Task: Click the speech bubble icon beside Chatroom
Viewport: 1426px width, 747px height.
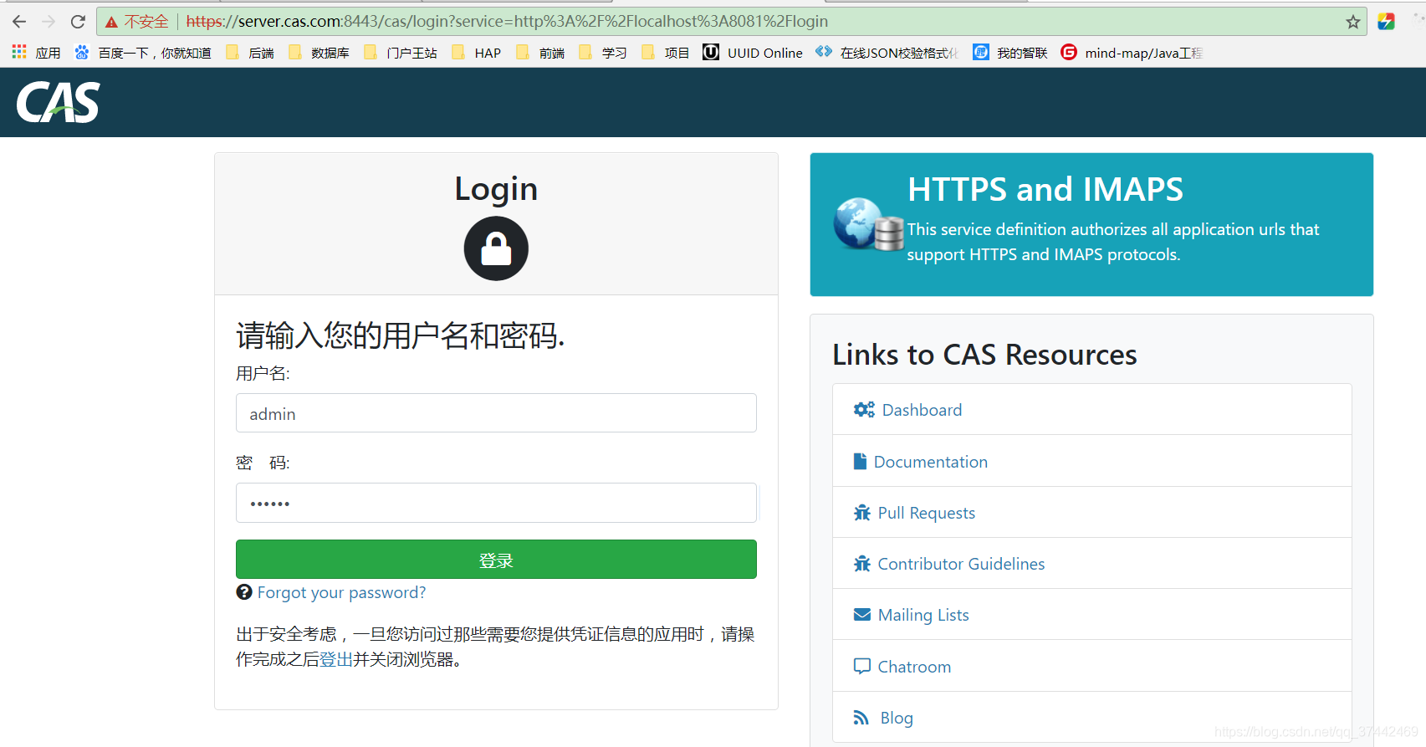Action: tap(862, 667)
